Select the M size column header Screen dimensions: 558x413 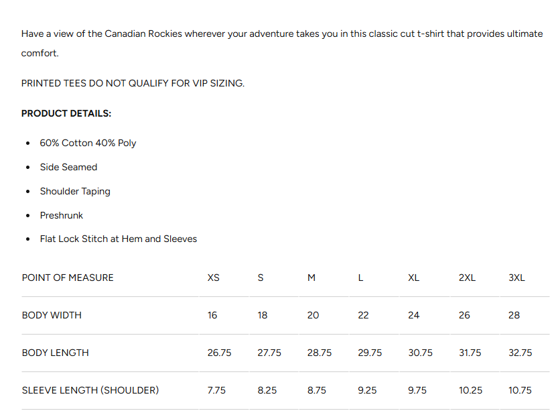[x=311, y=278]
